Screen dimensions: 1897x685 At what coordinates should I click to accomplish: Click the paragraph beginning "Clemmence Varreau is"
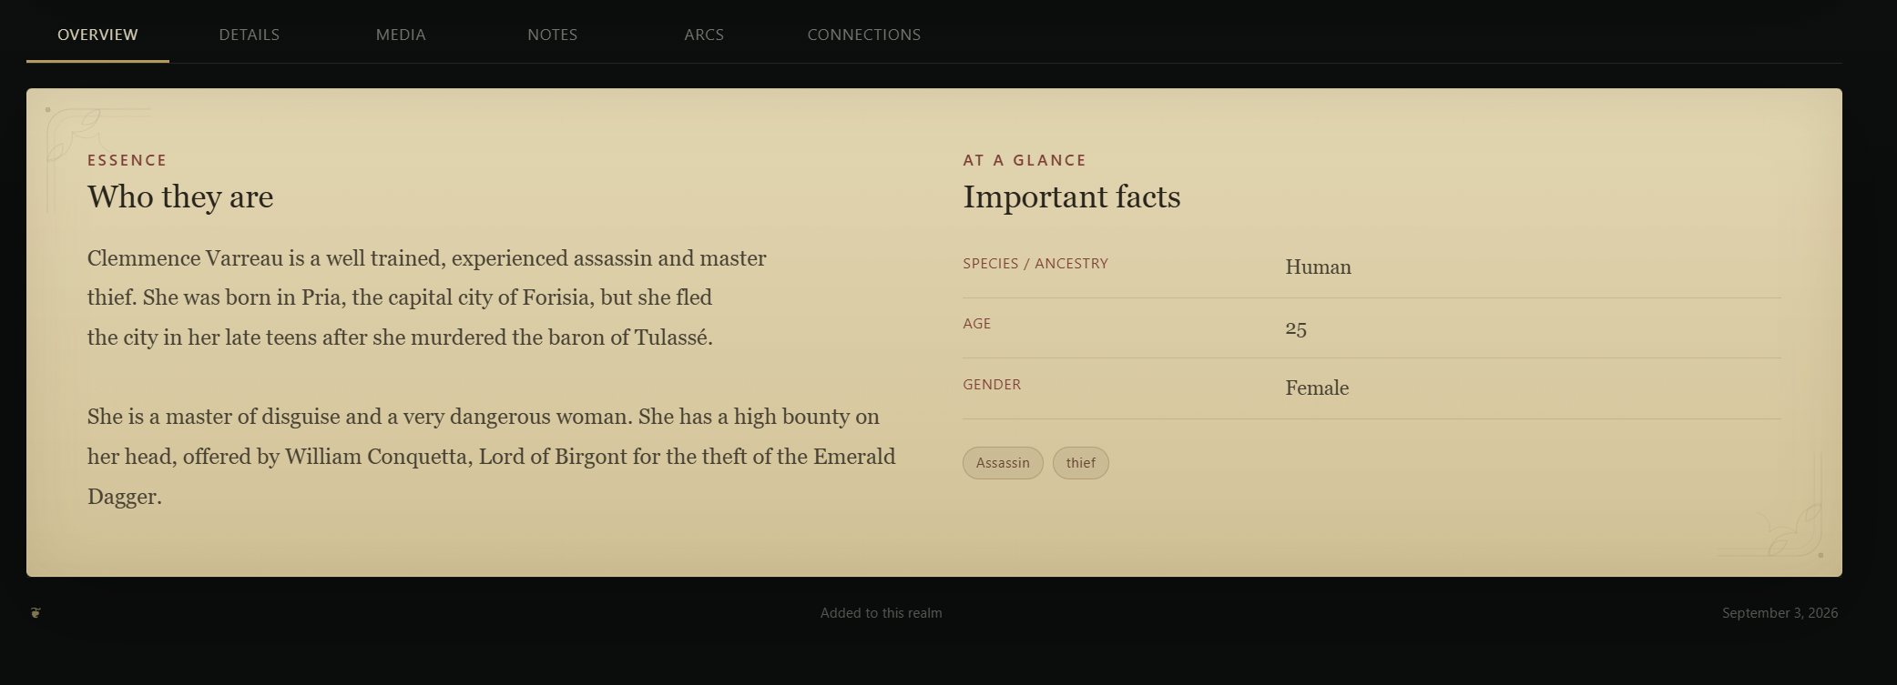point(427,297)
